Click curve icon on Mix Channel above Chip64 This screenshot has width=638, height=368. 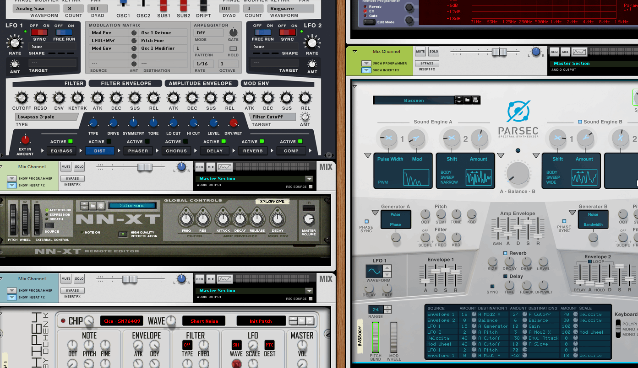[x=225, y=279]
